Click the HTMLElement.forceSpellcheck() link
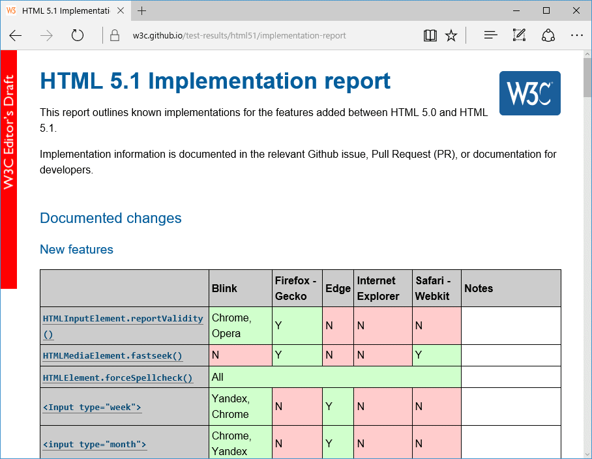 117,377
